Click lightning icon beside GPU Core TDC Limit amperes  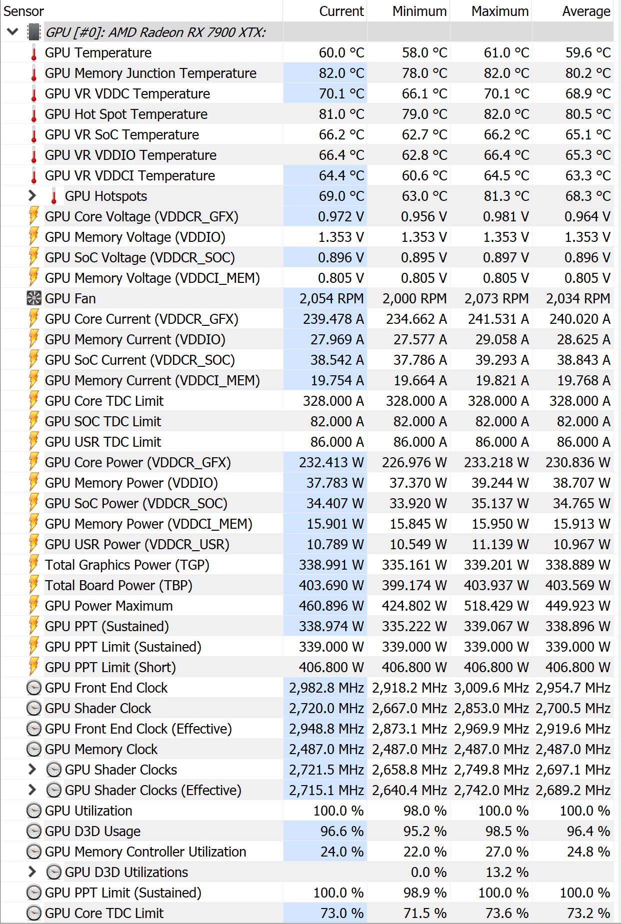(x=34, y=401)
